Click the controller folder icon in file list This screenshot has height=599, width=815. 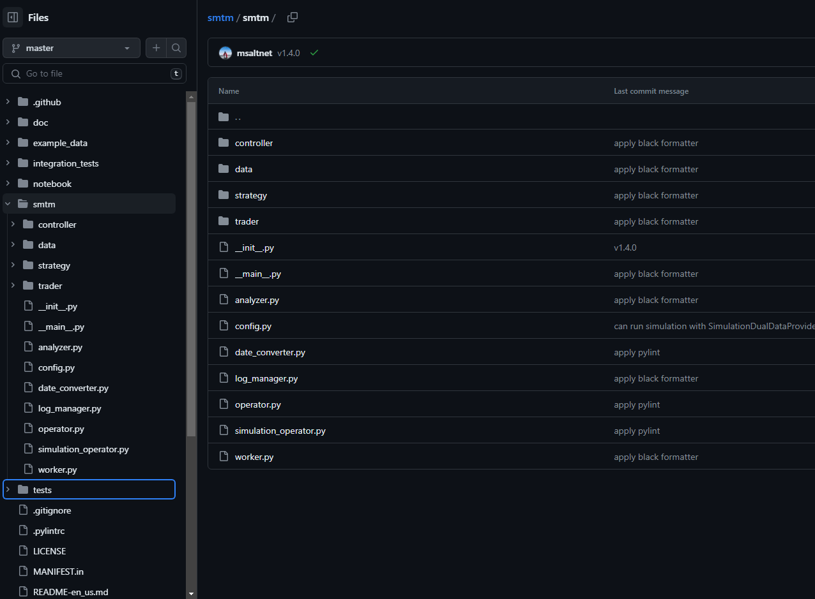pos(224,143)
